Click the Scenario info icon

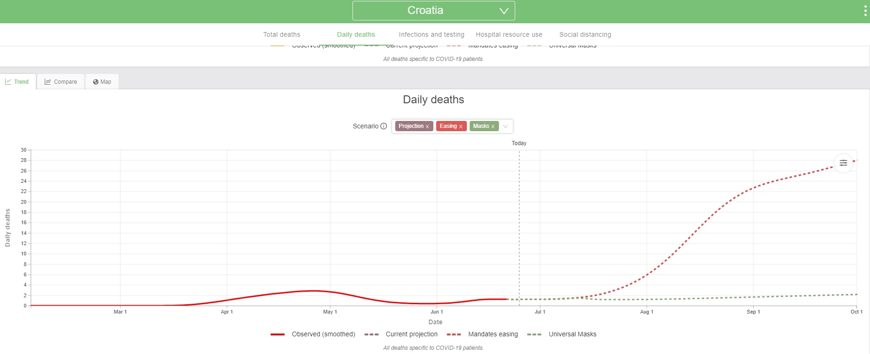384,126
